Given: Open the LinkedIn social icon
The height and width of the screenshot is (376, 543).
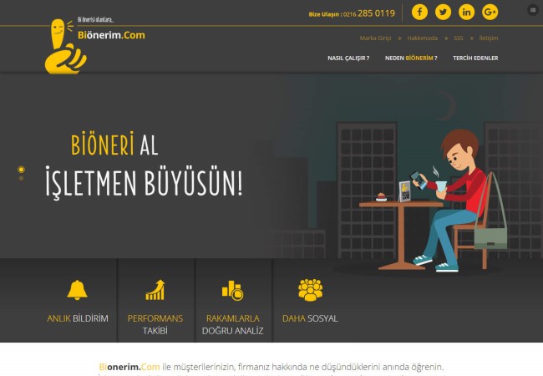Looking at the screenshot, I should [466, 13].
